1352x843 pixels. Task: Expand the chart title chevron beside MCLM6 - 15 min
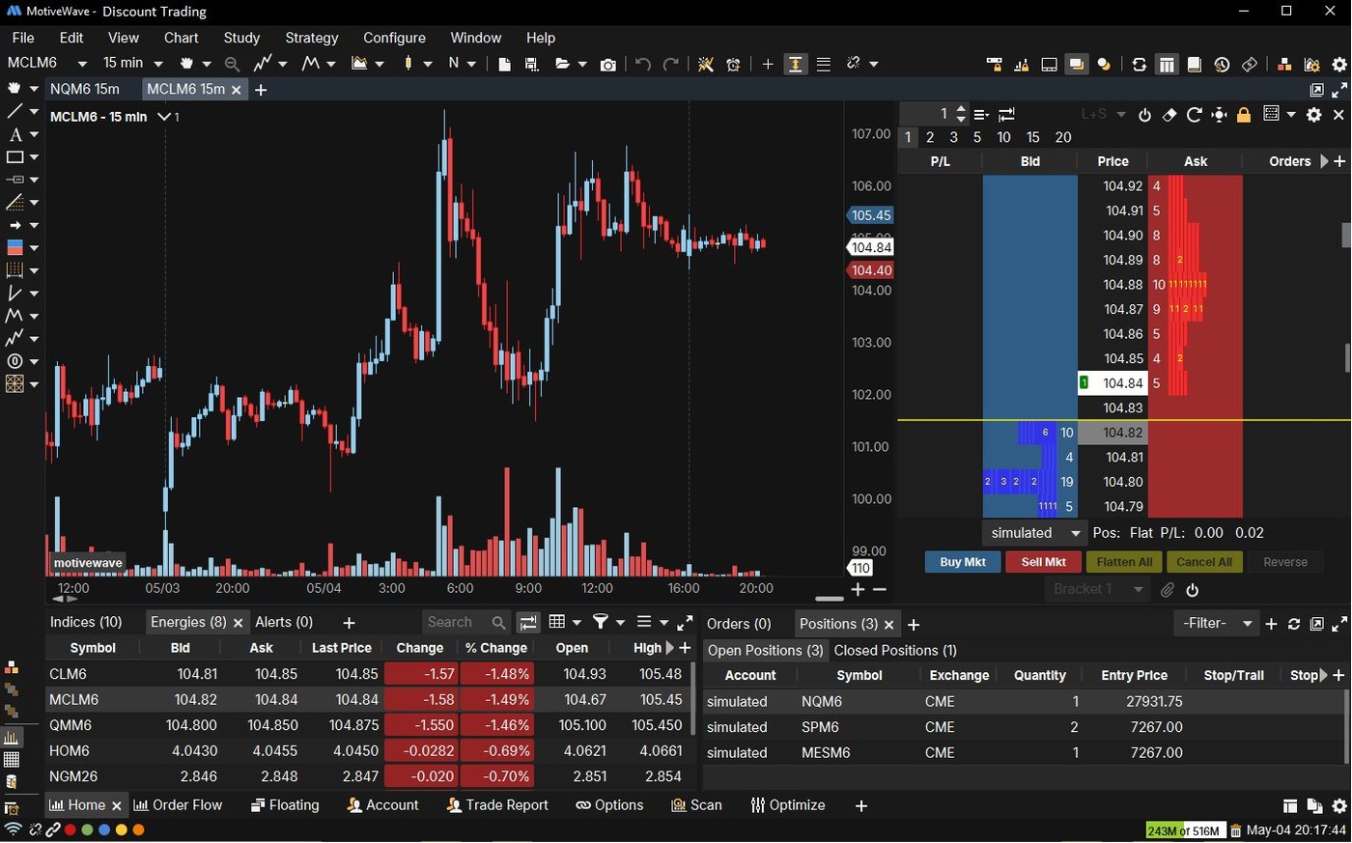(x=163, y=117)
